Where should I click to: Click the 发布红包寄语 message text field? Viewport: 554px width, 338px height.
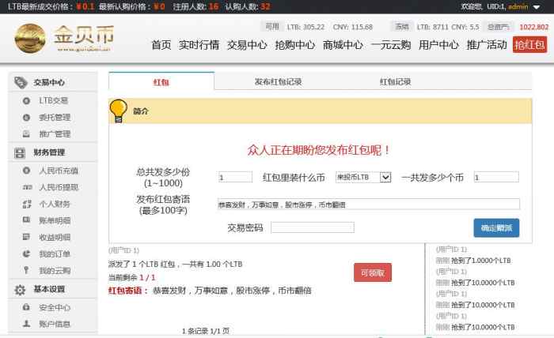coord(368,204)
